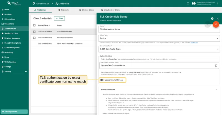This screenshot has width=222, height=115.
Task: Tick the select-all checkbox in table header
Action: pyautogui.click(x=34, y=25)
